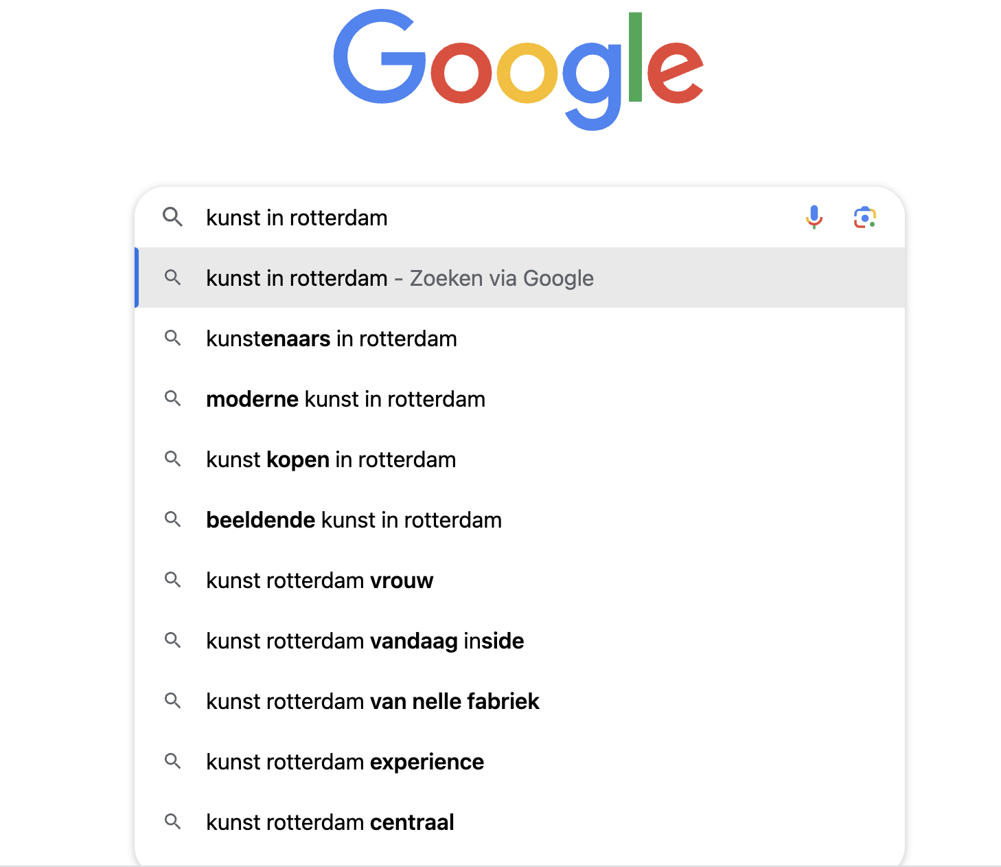Choose 'kunst rotterdam centraal' suggestion text
The height and width of the screenshot is (867, 1001).
pos(330,822)
